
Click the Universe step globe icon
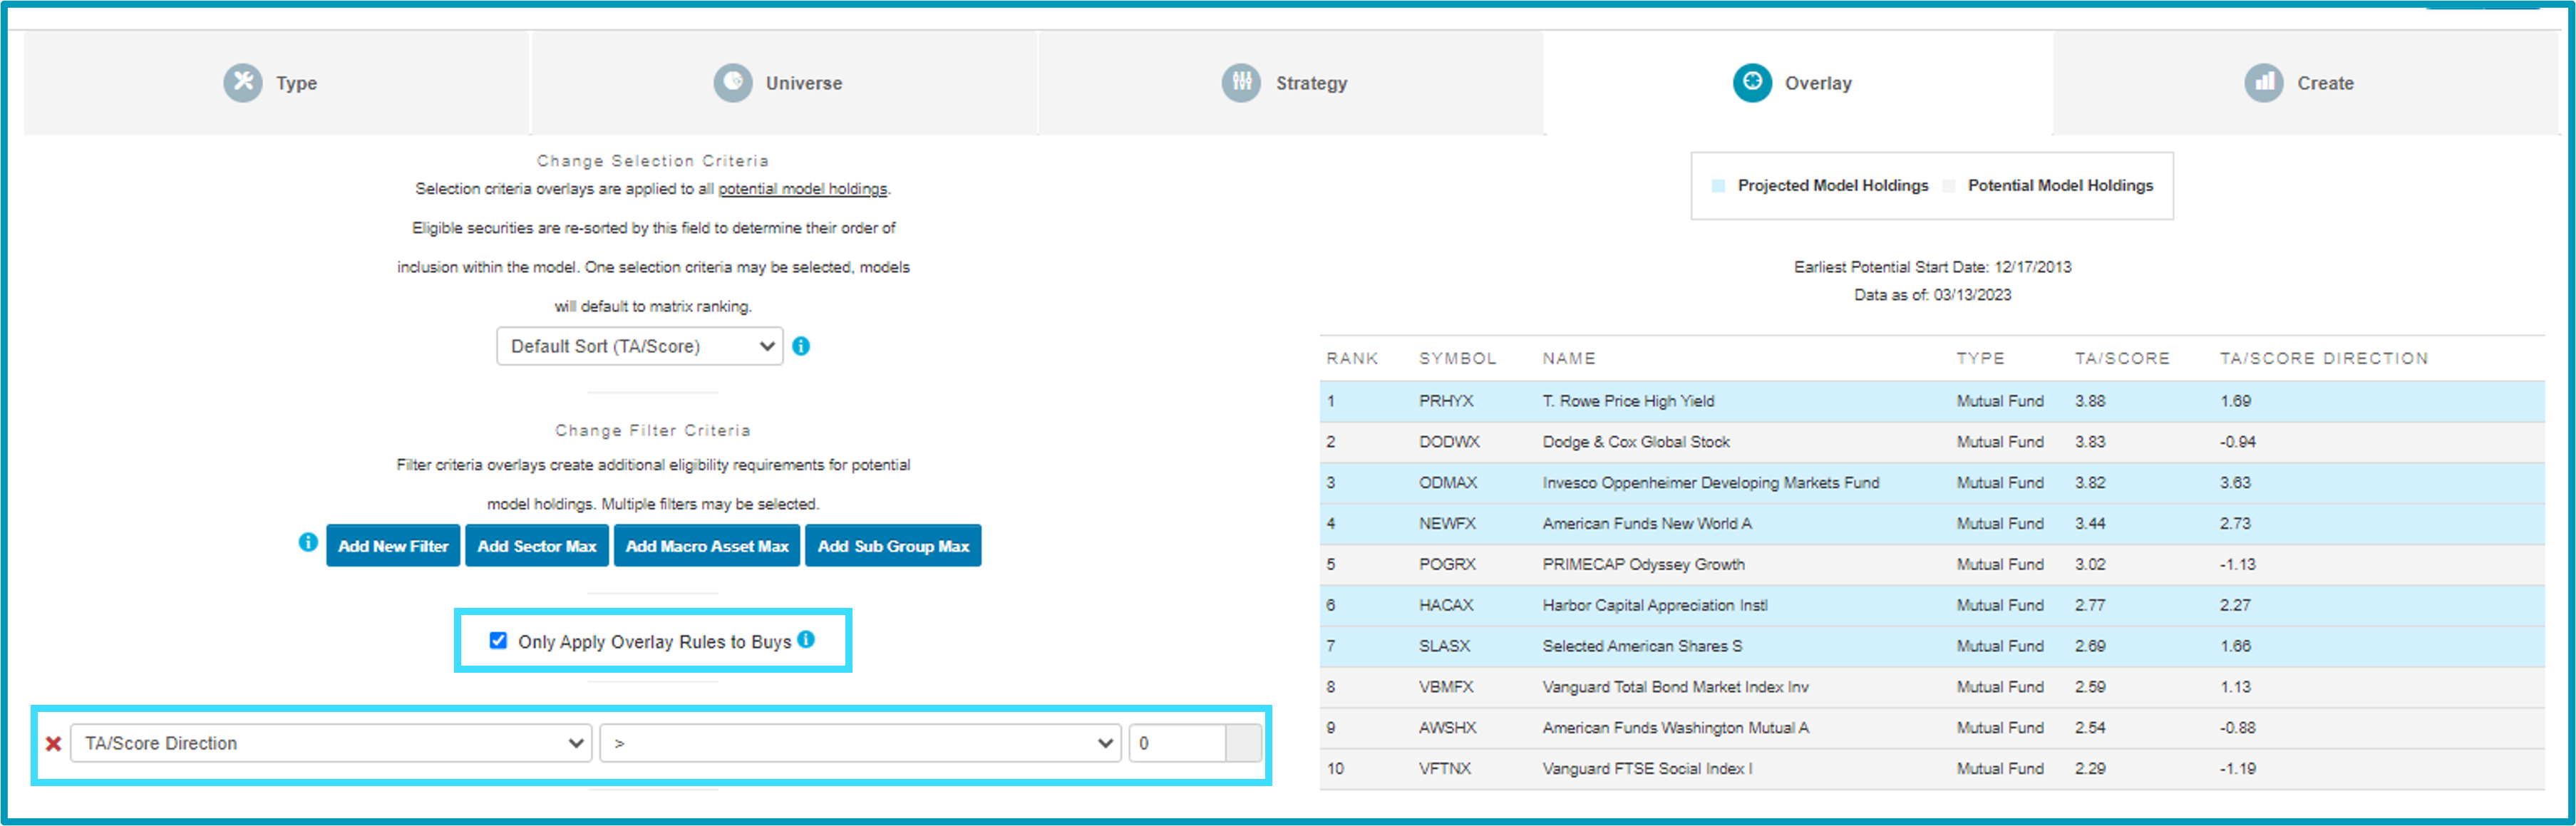732,83
